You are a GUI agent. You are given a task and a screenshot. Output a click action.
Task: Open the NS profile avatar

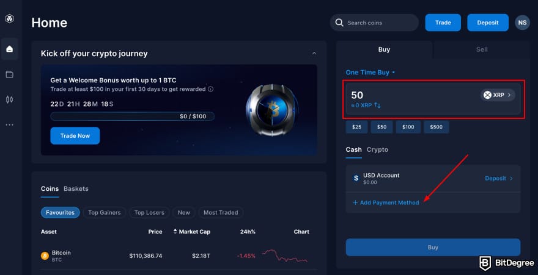click(x=522, y=23)
